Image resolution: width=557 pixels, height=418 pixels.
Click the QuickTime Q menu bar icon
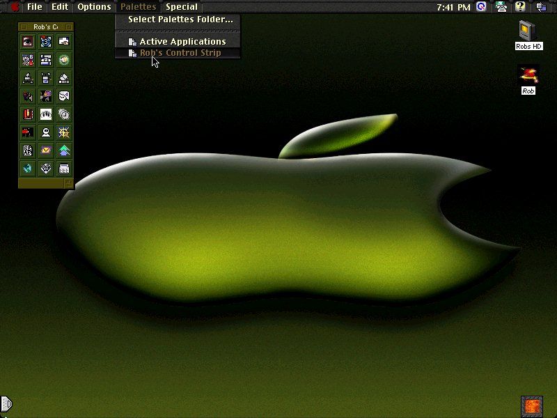[x=482, y=7]
